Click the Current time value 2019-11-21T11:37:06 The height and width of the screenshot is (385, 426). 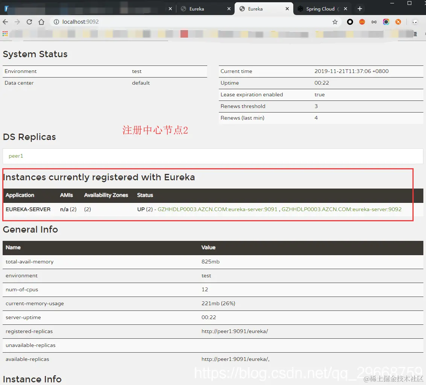tap(352, 71)
